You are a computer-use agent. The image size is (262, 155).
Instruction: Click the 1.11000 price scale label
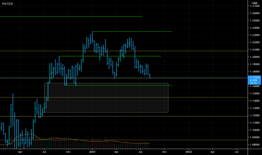255,123
